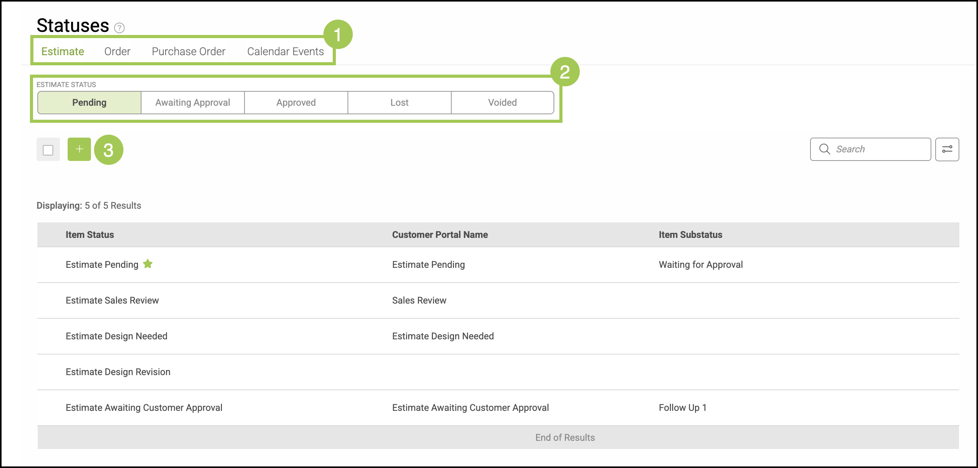Open the Calendar Events tab
The width and height of the screenshot is (978, 468).
285,52
